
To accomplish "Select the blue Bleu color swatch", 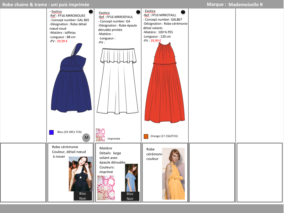I will coord(52,132).
